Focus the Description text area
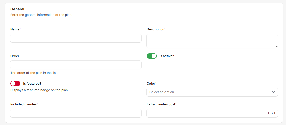286x125 pixels. [x=212, y=41]
